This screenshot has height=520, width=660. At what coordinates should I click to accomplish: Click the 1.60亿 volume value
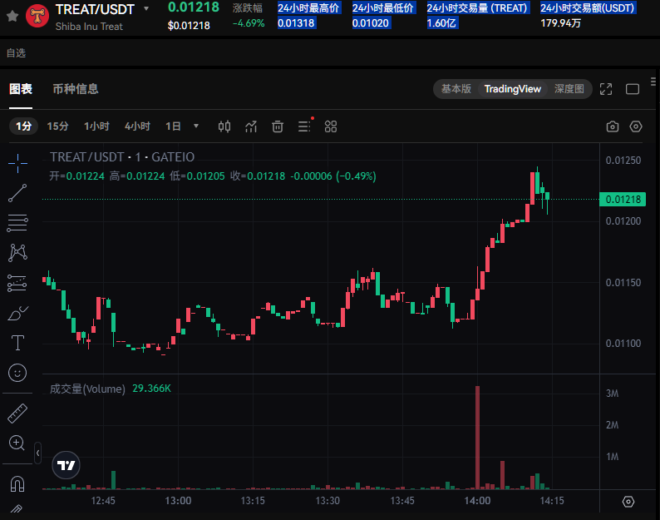[x=441, y=23]
